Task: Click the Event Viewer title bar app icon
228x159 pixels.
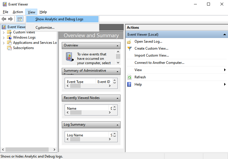Action: [x=5, y=4]
